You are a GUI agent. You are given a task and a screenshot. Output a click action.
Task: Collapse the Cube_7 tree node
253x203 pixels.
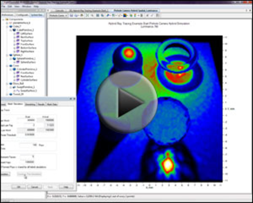click(6, 26)
